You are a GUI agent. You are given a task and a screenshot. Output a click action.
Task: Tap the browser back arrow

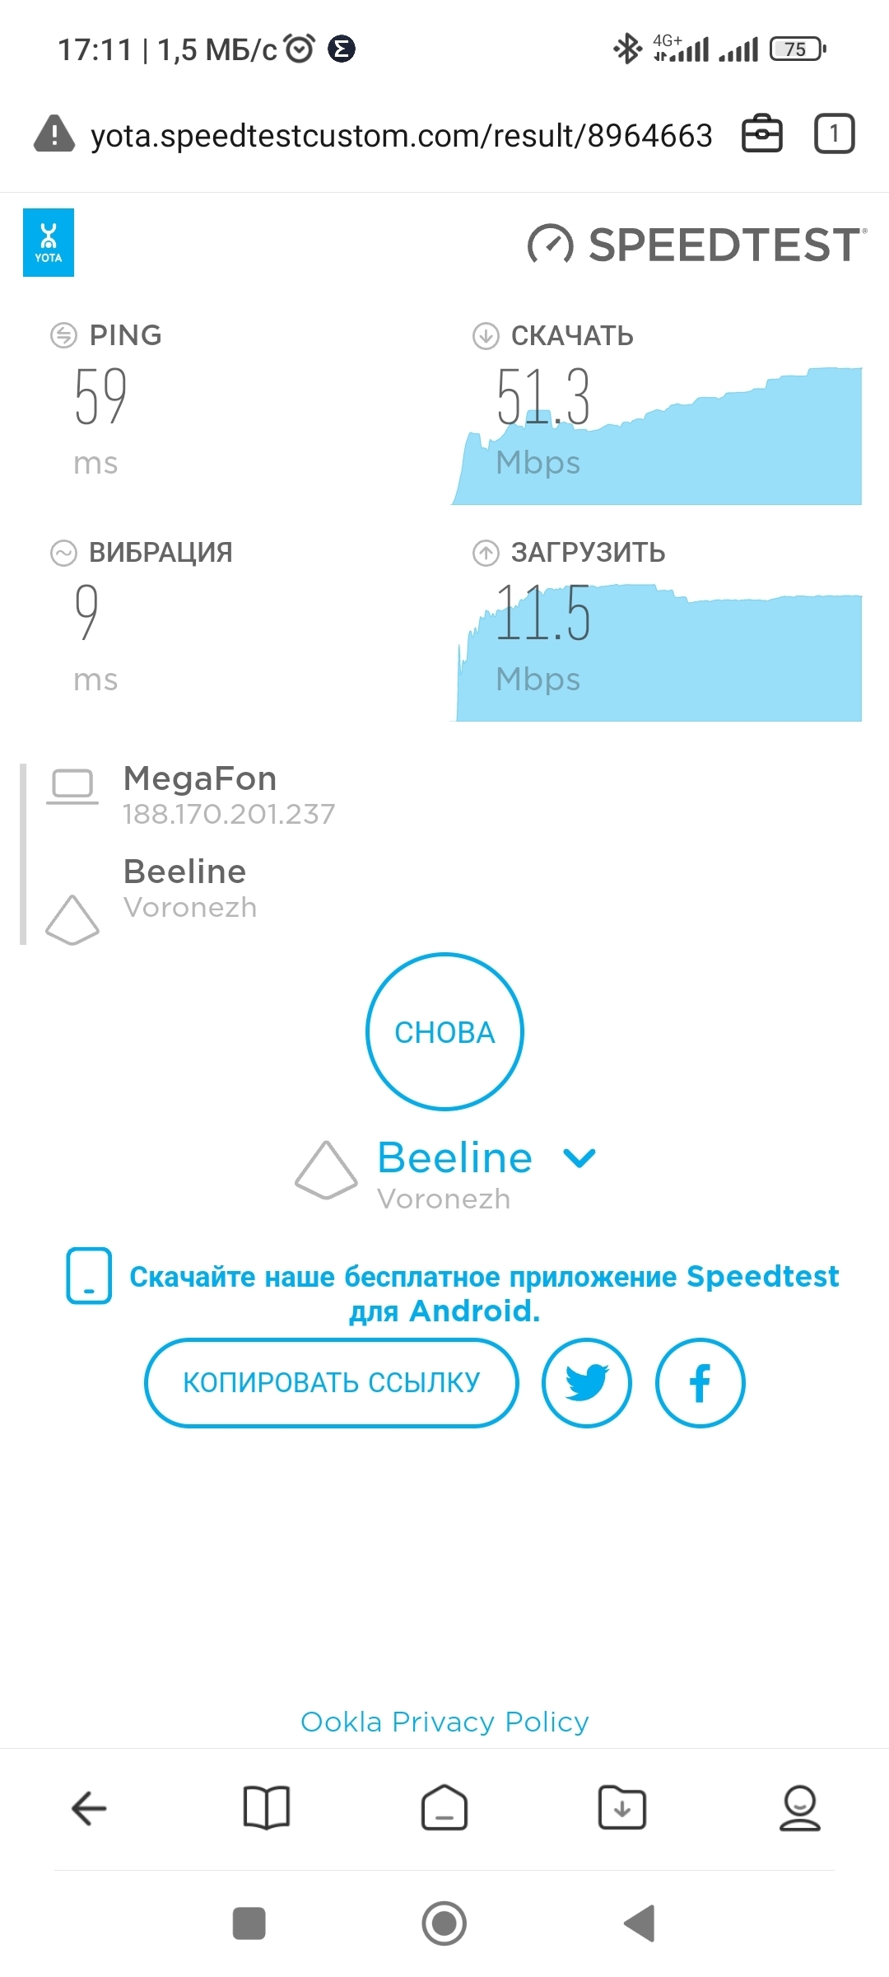tap(89, 1808)
